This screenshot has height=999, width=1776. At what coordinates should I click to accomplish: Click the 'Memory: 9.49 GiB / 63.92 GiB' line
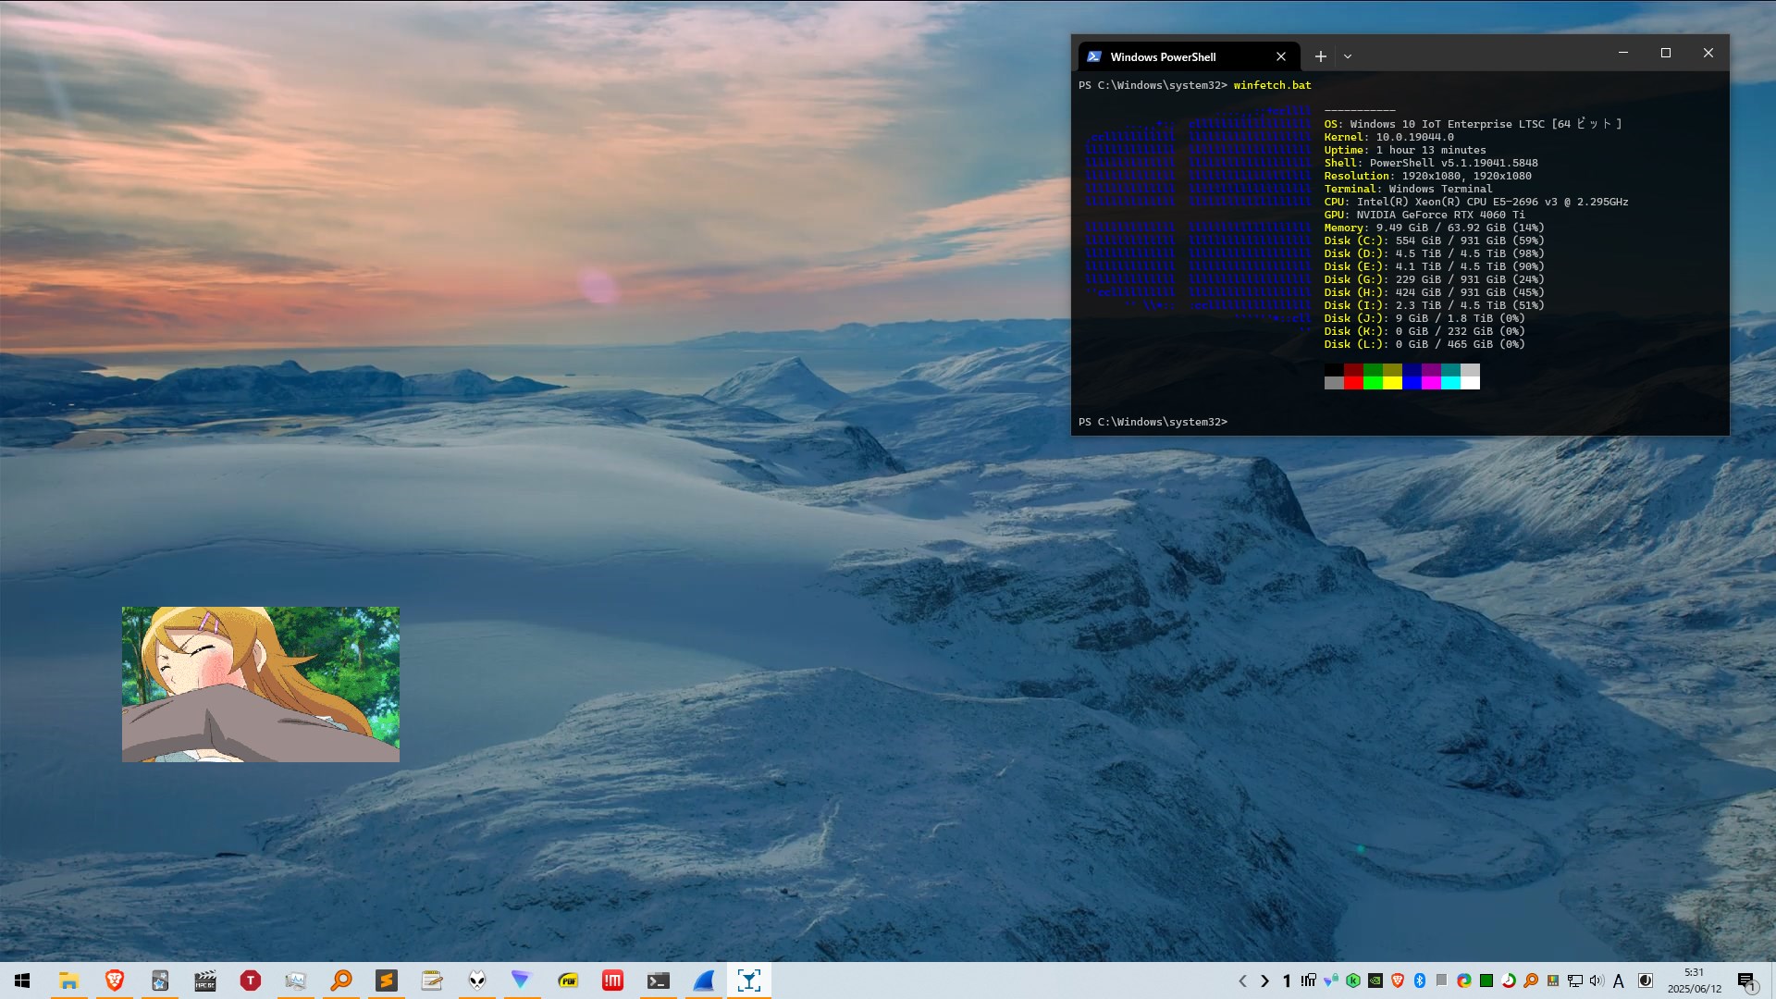pyautogui.click(x=1434, y=228)
